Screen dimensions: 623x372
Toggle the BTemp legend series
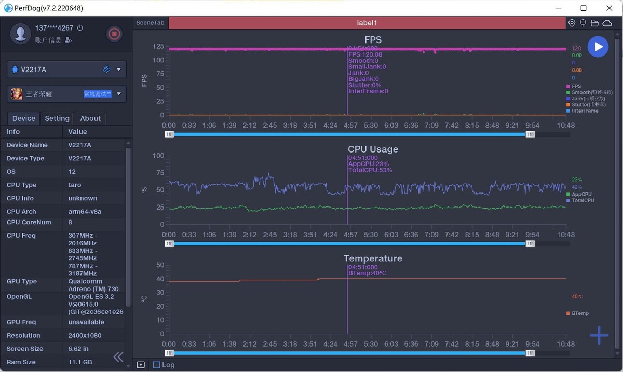tap(579, 313)
